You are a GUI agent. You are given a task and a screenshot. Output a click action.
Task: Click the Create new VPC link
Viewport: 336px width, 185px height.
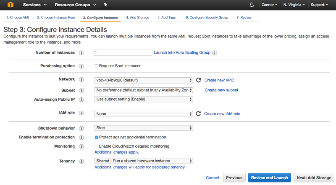219,80
